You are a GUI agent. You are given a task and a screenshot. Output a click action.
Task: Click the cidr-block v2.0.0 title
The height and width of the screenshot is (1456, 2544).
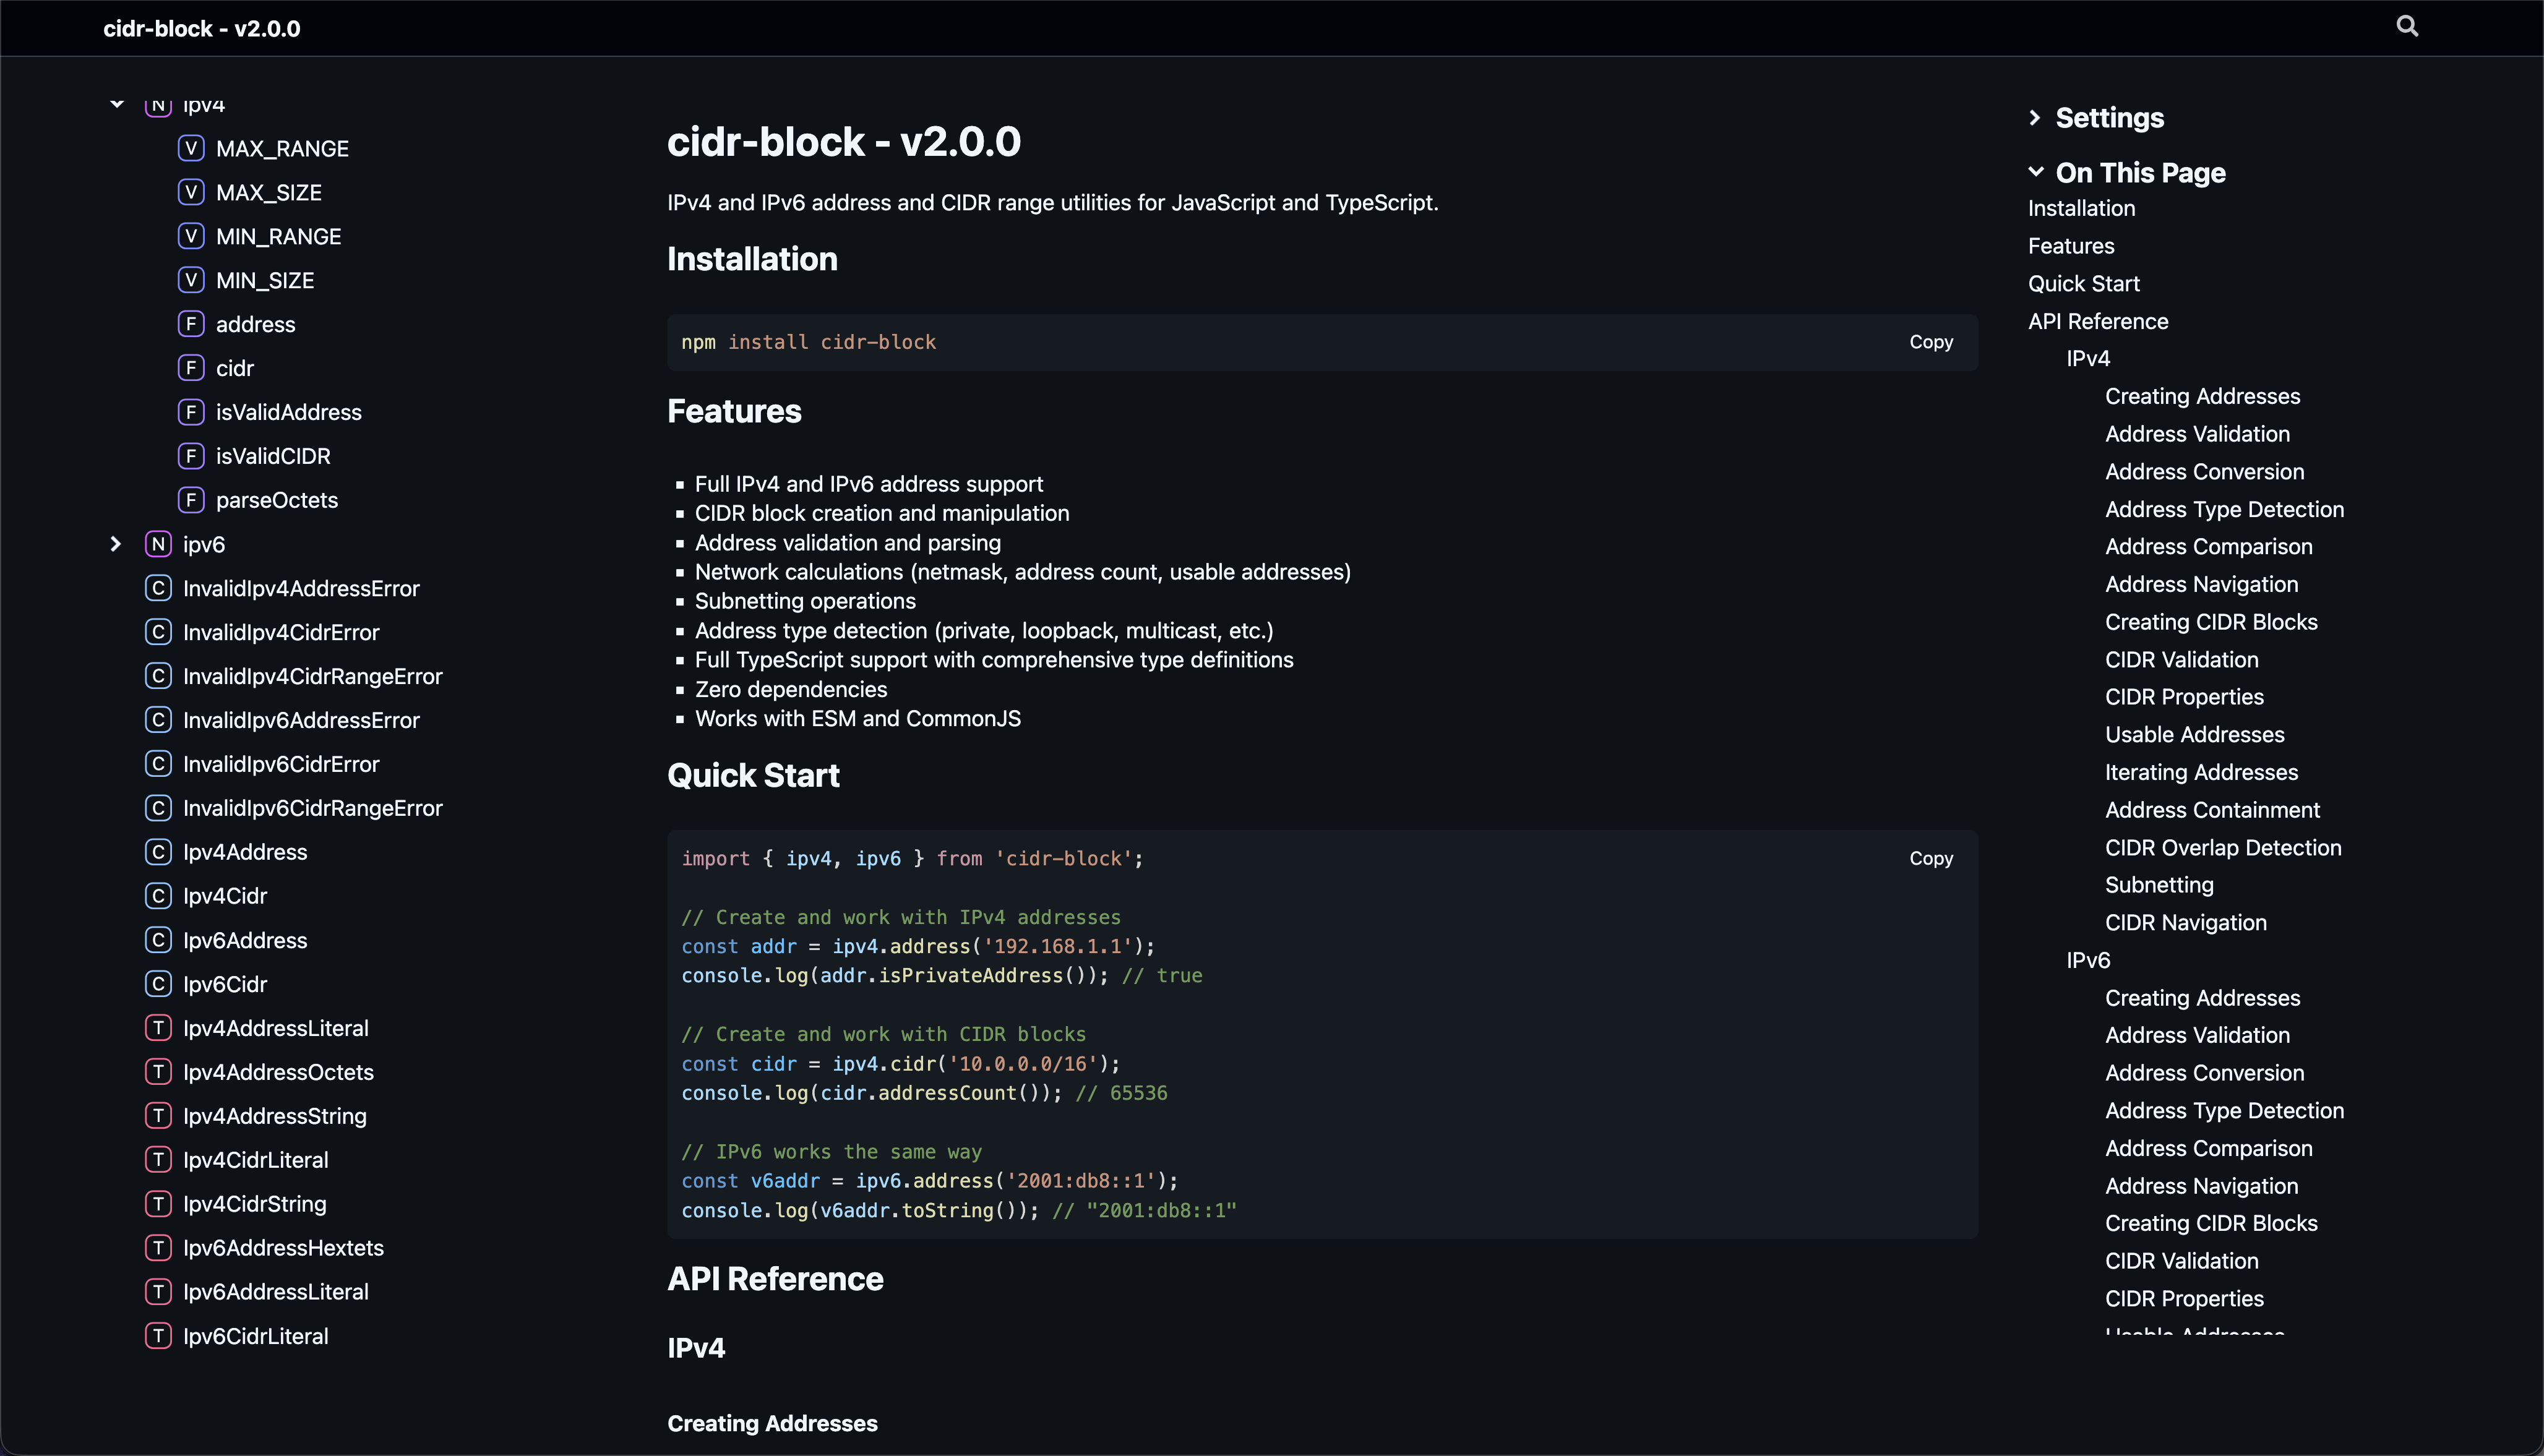coord(200,28)
